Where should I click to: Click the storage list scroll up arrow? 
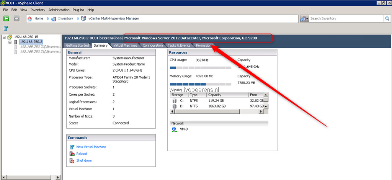(266, 95)
